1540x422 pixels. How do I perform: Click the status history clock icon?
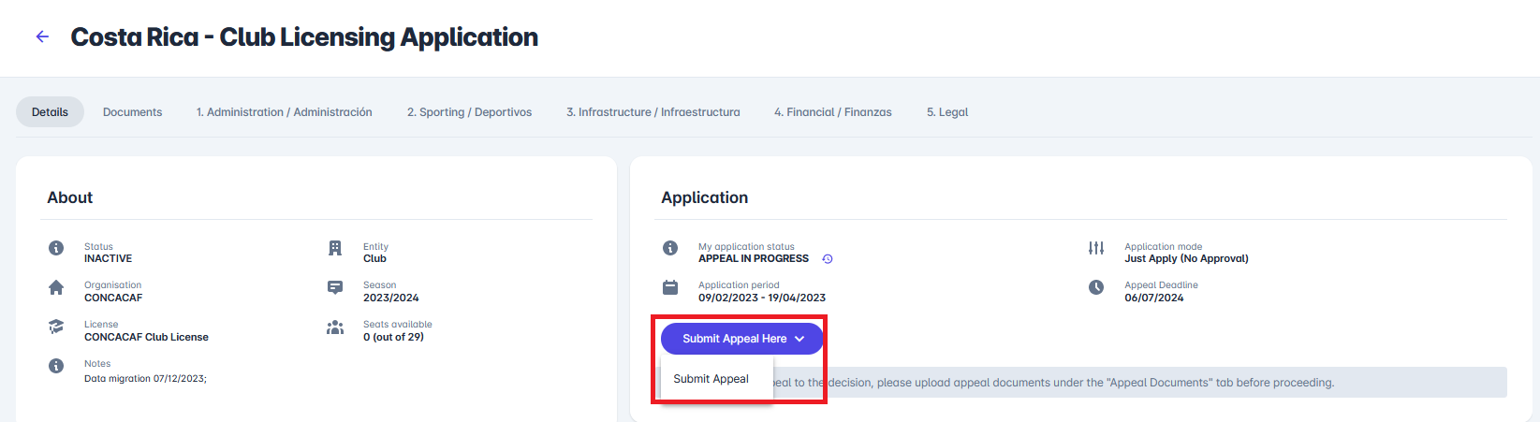click(x=828, y=259)
